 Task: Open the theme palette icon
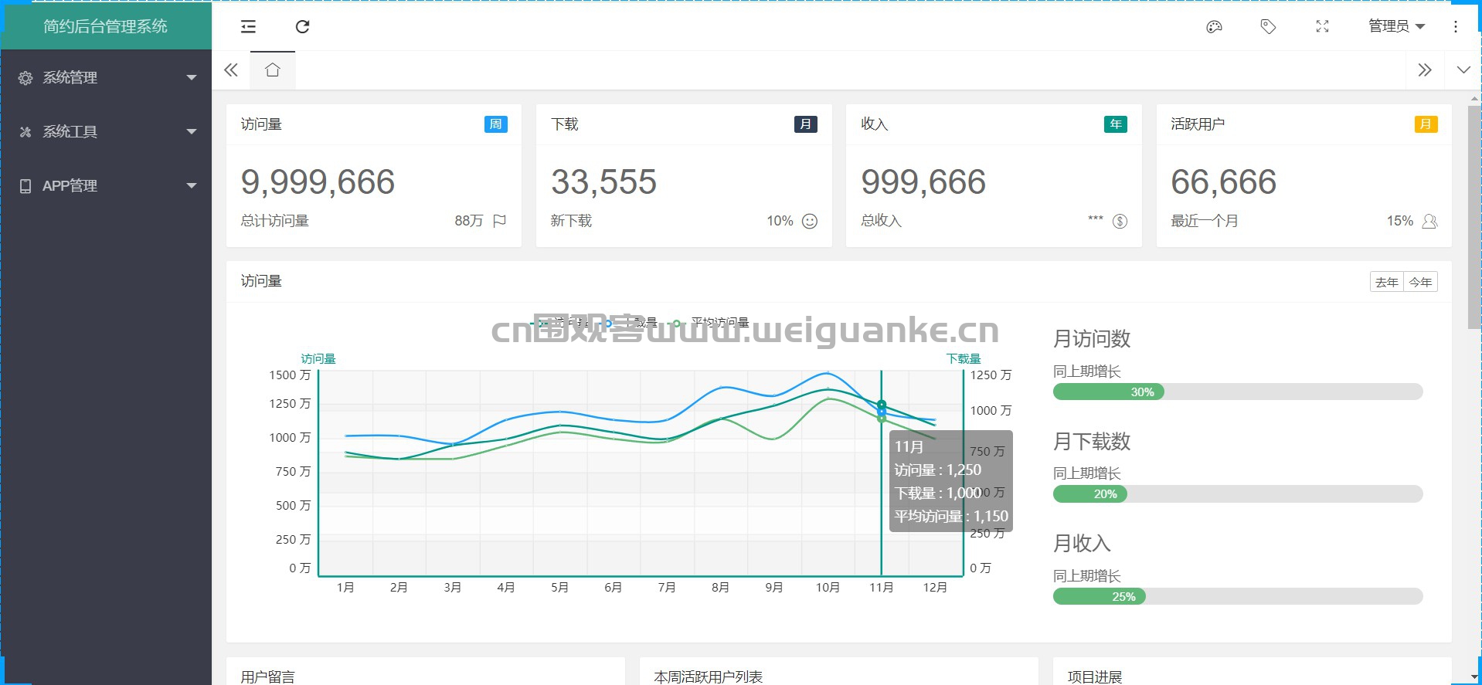1214,27
